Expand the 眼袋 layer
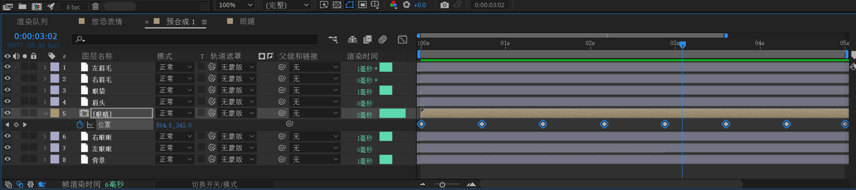The image size is (856, 190). 45,90
